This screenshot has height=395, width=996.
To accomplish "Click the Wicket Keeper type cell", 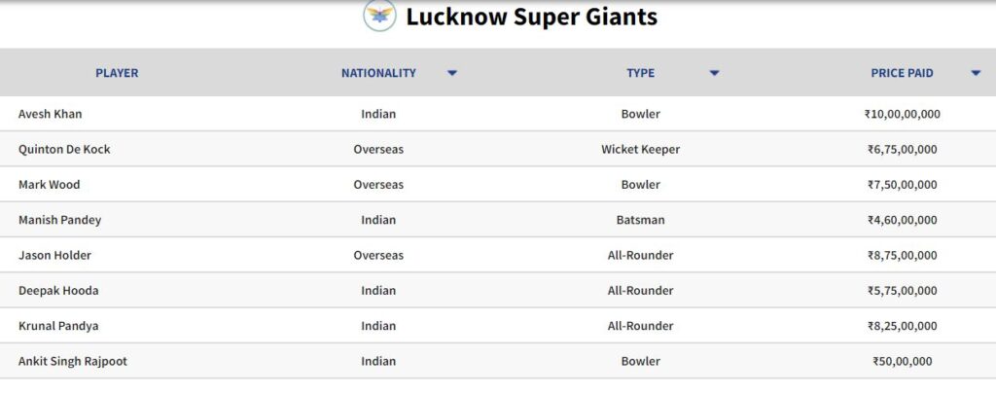I will pos(640,149).
